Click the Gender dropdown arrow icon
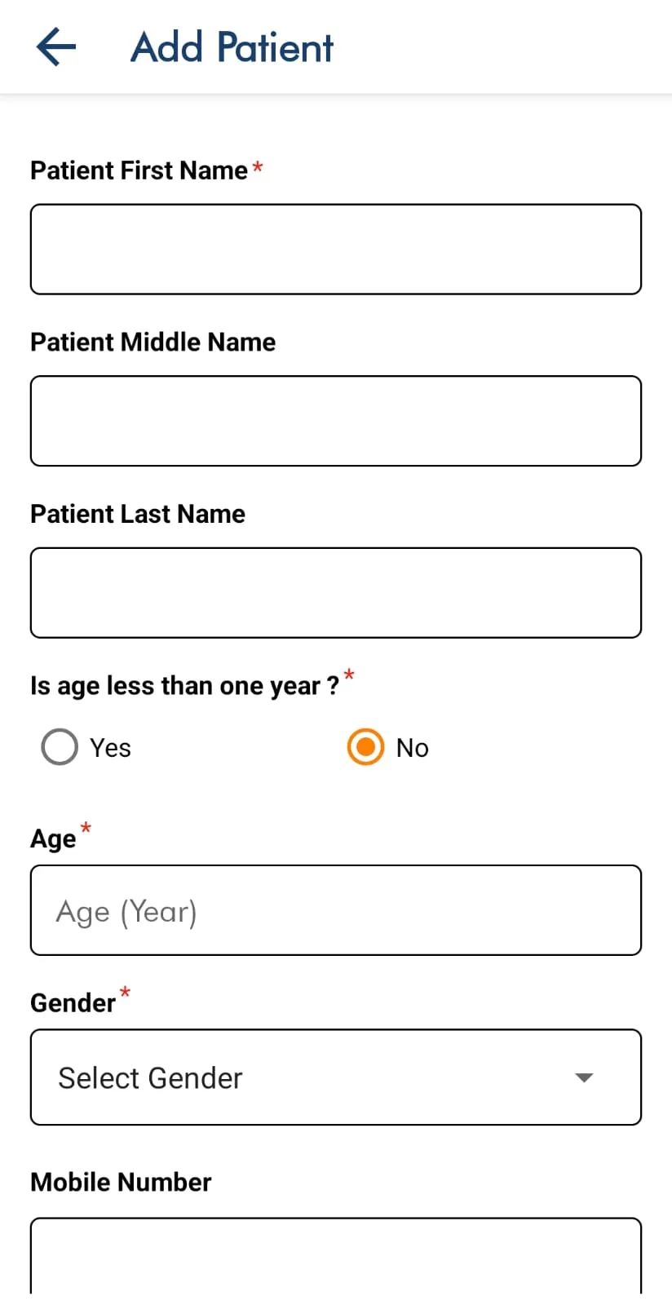672x1305 pixels. pos(584,1077)
